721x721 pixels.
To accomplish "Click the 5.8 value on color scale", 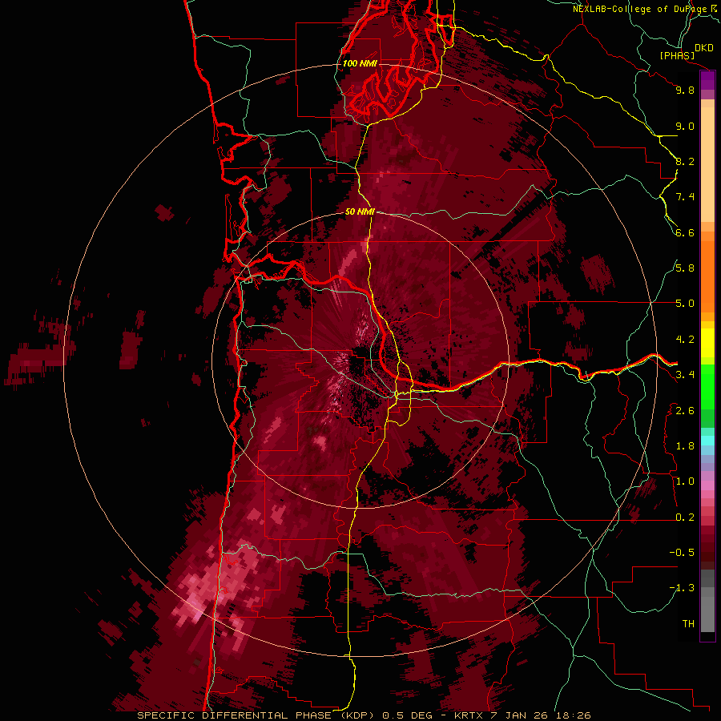I will pyautogui.click(x=685, y=268).
